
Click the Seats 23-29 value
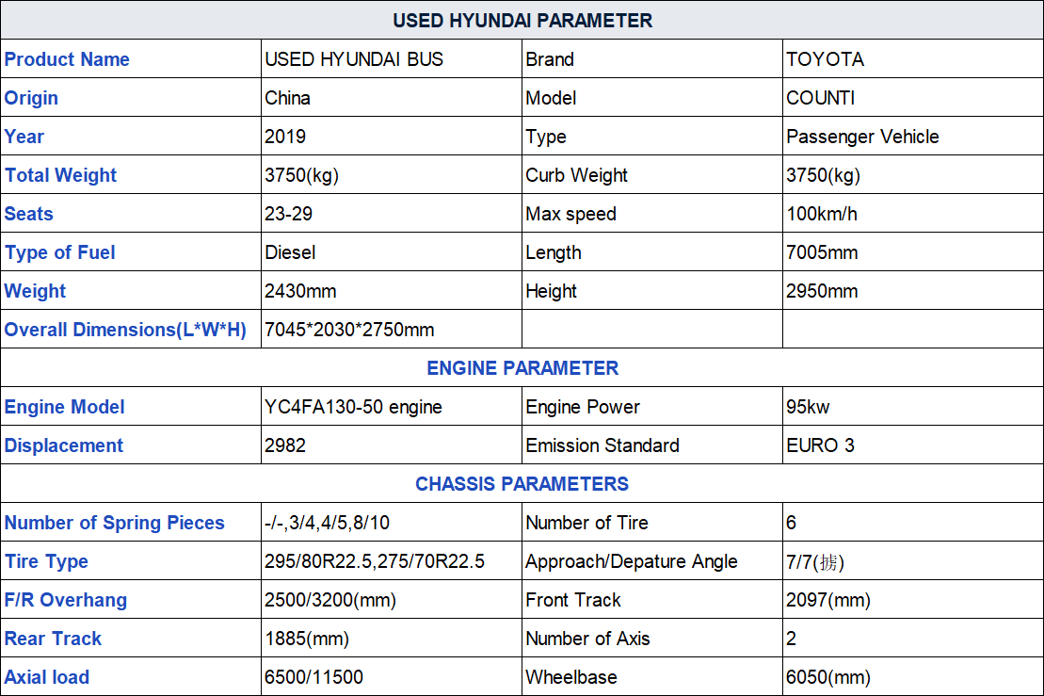pyautogui.click(x=288, y=214)
